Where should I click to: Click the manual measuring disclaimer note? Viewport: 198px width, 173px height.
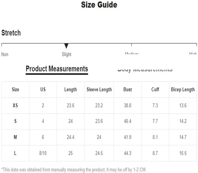74,170
